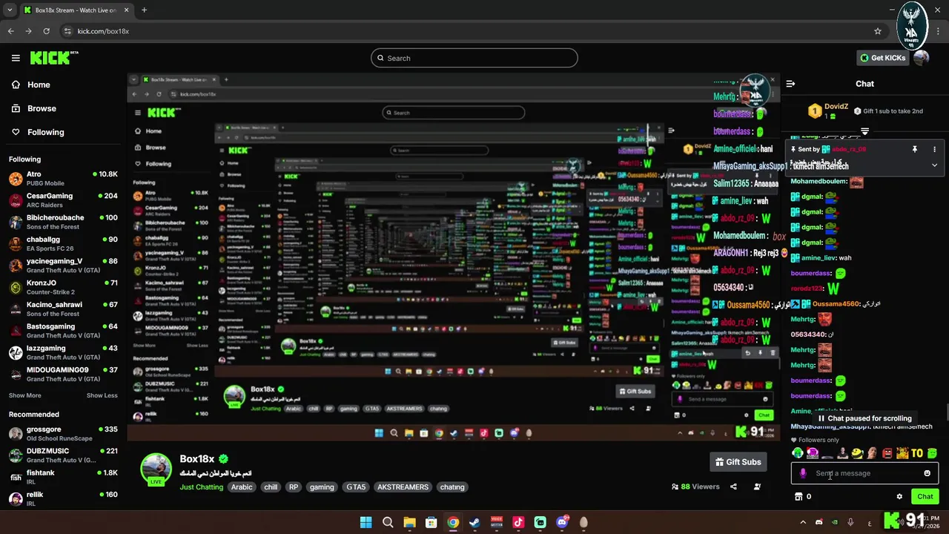Image resolution: width=949 pixels, height=534 pixels.
Task: Open Atro's channel in Following list
Action: click(63, 178)
